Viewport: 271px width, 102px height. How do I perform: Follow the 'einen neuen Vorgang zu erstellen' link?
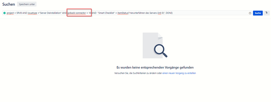click(179, 73)
